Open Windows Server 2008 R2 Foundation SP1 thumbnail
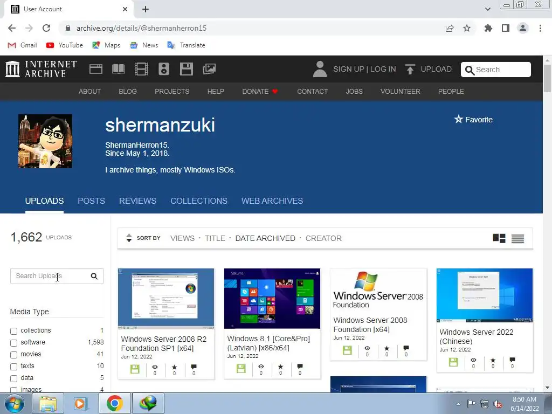The image size is (552, 414). (166, 299)
